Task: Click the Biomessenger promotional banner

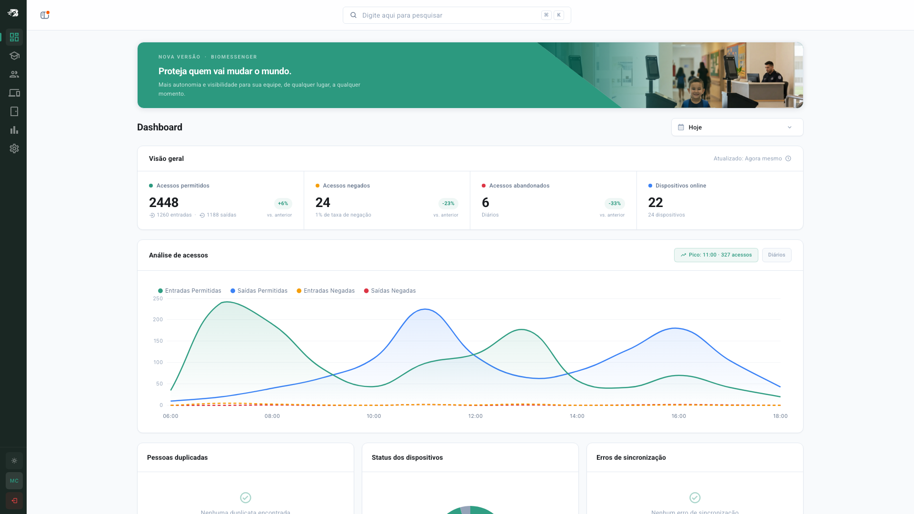Action: click(x=470, y=75)
